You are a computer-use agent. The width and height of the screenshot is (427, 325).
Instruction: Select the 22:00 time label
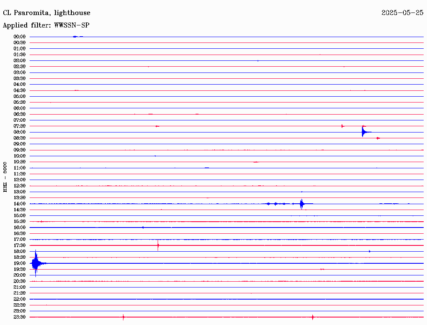point(20,299)
